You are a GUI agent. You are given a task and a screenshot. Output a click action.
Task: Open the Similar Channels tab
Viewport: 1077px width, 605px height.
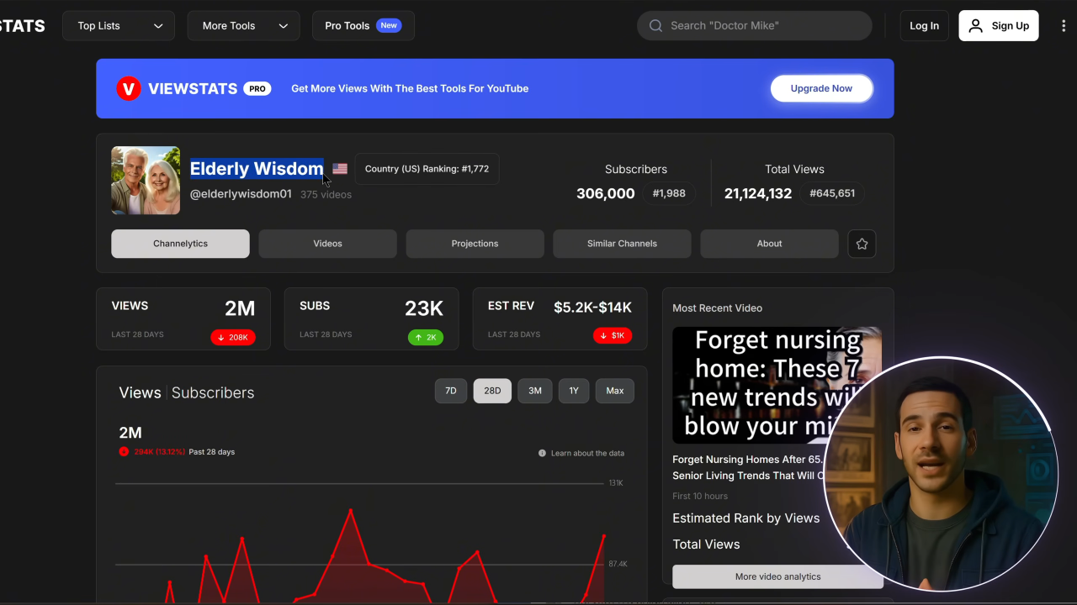622,244
